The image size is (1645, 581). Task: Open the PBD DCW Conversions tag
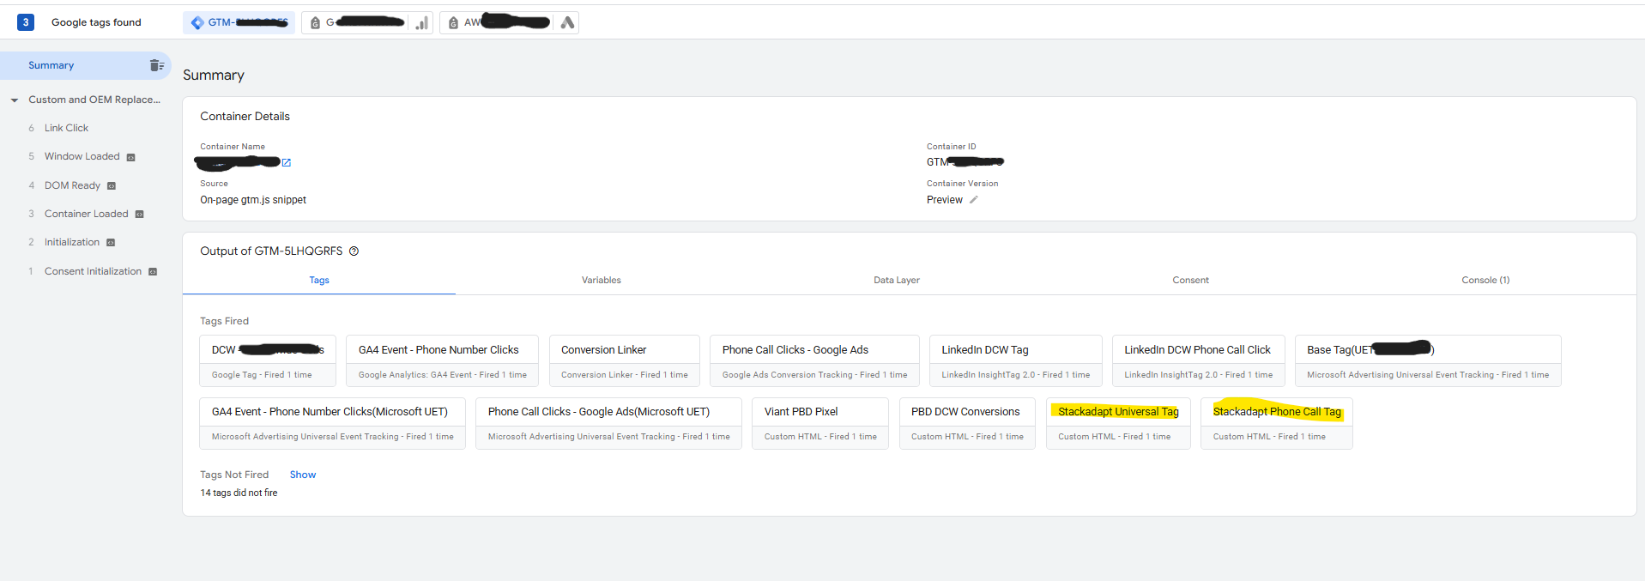coord(967,423)
